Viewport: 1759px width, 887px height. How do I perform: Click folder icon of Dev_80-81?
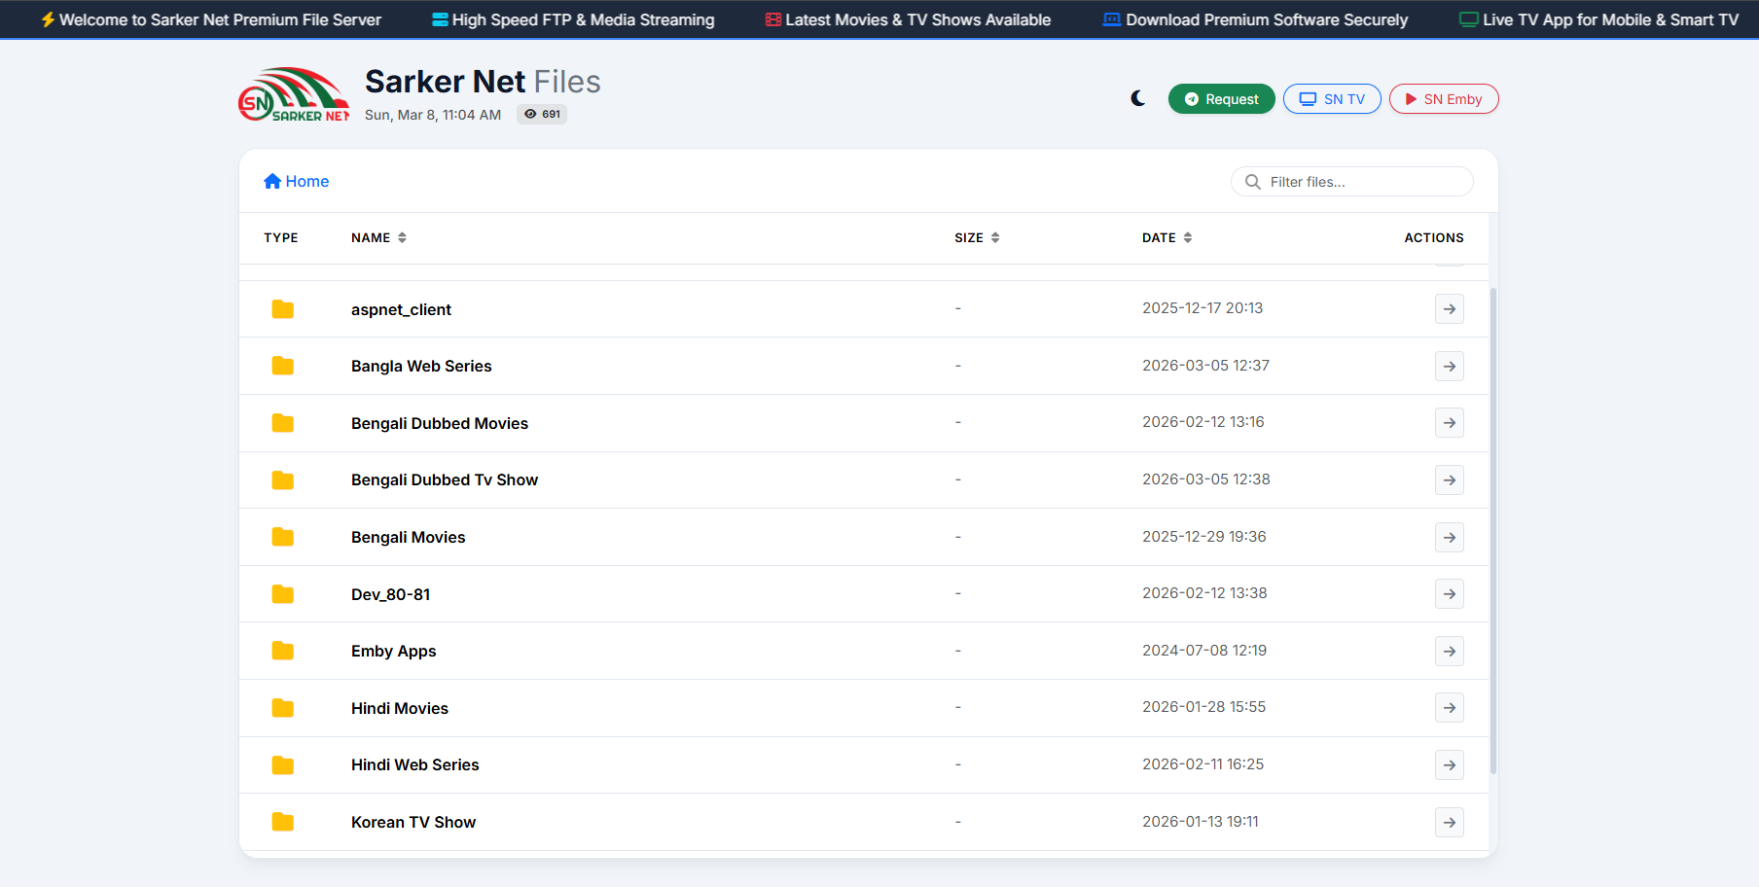283,594
